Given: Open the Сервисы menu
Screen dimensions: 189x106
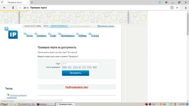Looking at the screenshot, I should tap(41, 36).
